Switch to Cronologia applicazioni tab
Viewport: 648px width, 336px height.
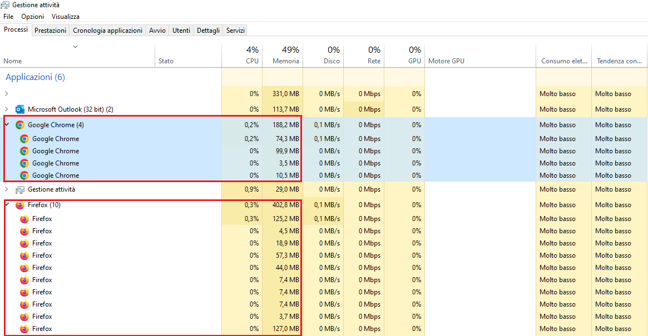[107, 31]
